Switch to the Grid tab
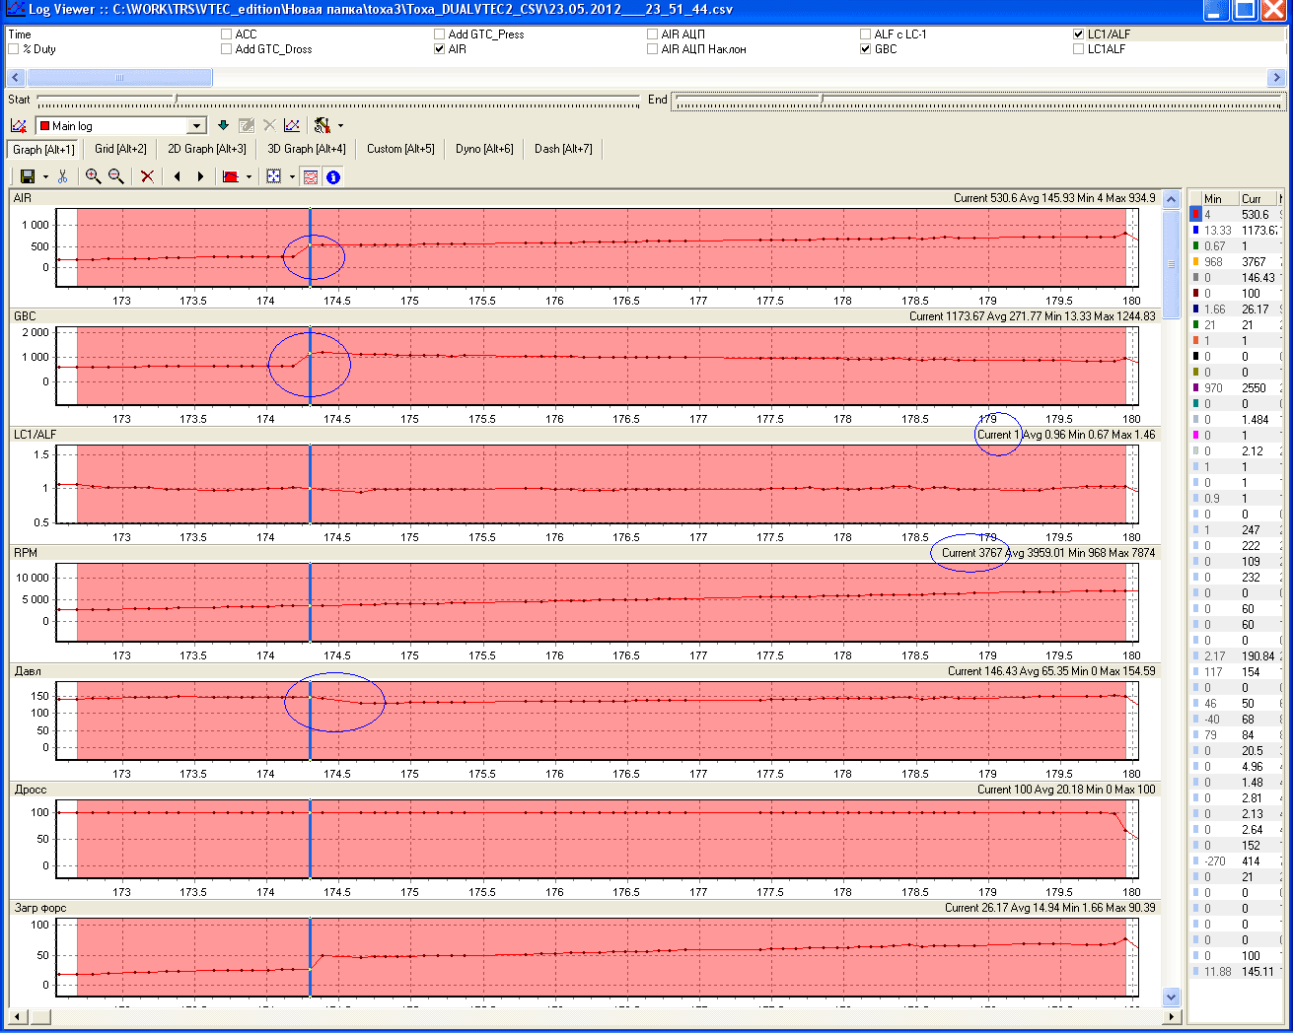The width and height of the screenshot is (1293, 1033). (x=120, y=149)
